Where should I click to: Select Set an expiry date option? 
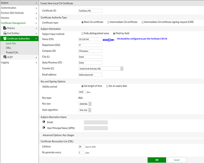[x=108, y=86]
